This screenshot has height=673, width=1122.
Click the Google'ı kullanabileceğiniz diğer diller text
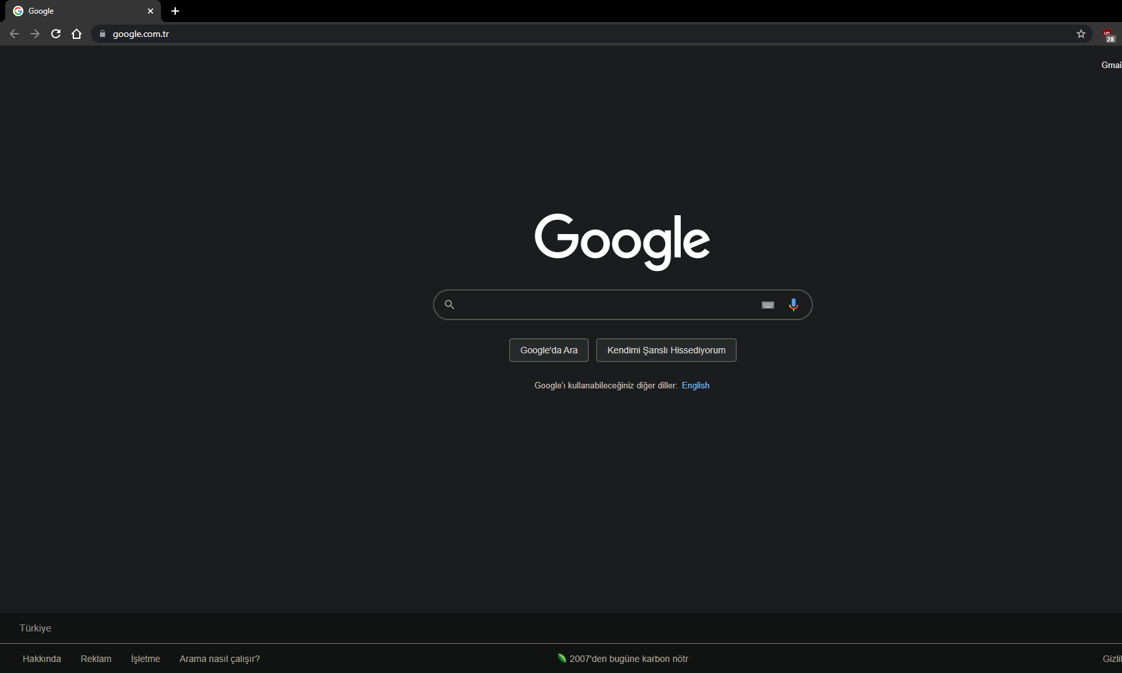pyautogui.click(x=605, y=385)
